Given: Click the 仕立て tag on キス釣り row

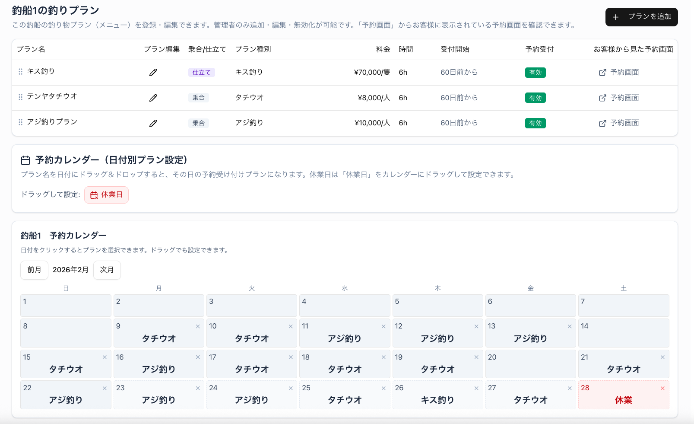Looking at the screenshot, I should [201, 73].
